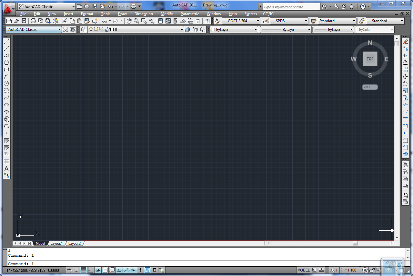Expand the Undo history dropdown arrow
The width and height of the screenshot is (413, 276).
(110, 21)
